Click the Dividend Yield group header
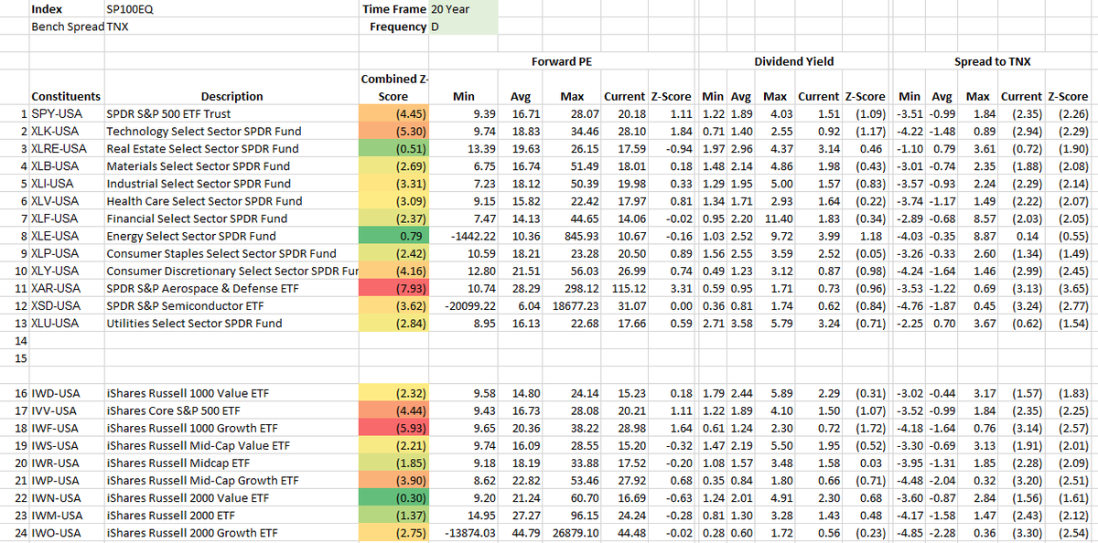 pyautogui.click(x=793, y=61)
